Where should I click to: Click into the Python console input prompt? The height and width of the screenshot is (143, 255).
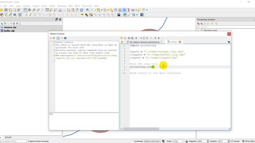pos(84,121)
